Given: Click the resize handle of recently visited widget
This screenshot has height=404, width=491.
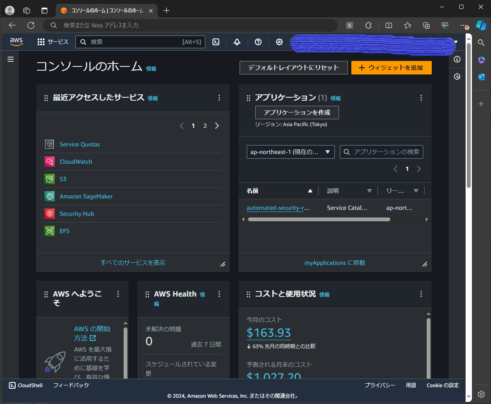Looking at the screenshot, I should [x=223, y=264].
